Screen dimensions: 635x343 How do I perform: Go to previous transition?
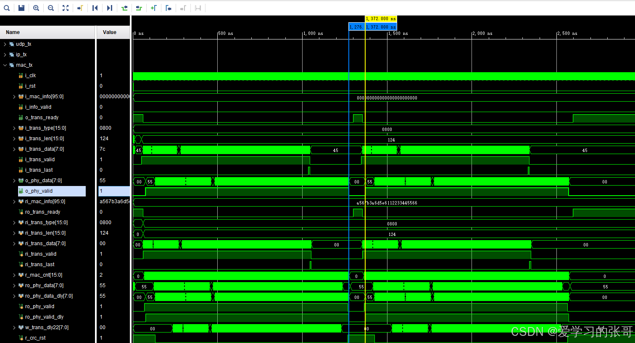tap(124, 8)
